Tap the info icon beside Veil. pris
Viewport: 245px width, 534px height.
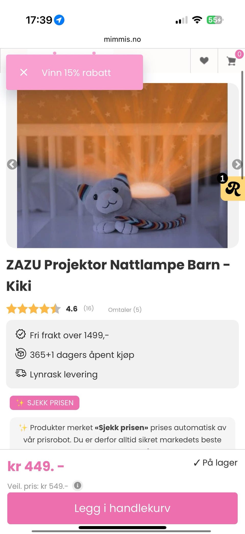[78, 485]
